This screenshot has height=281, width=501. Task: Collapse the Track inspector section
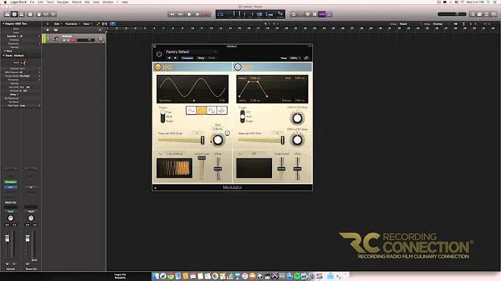point(3,56)
